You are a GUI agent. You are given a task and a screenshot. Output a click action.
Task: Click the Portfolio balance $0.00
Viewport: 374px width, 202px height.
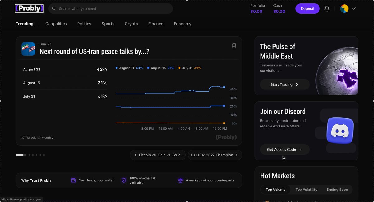click(x=257, y=12)
